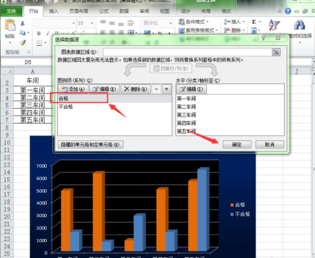The width and height of the screenshot is (315, 258).
Task: Click the Copy icon in clipboard group
Action: click(x=22, y=33)
